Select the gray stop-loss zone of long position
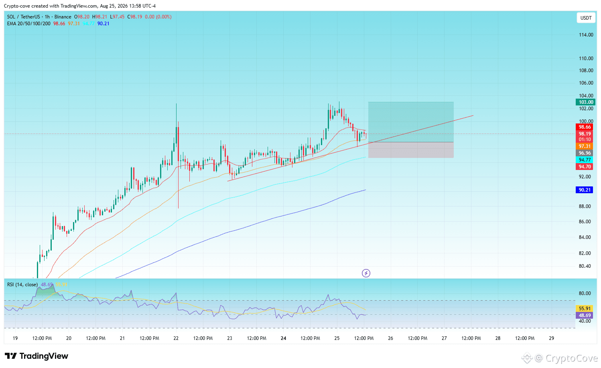Viewport: 601px width, 368px height. tap(411, 150)
